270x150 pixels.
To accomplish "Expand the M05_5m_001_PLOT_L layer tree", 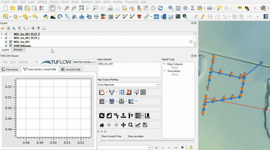I will [x=2, y=38].
